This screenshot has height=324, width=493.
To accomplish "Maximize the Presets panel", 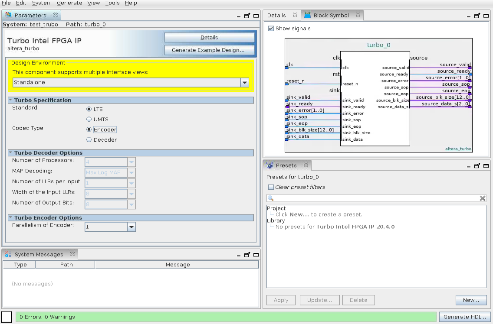I will [x=486, y=166].
